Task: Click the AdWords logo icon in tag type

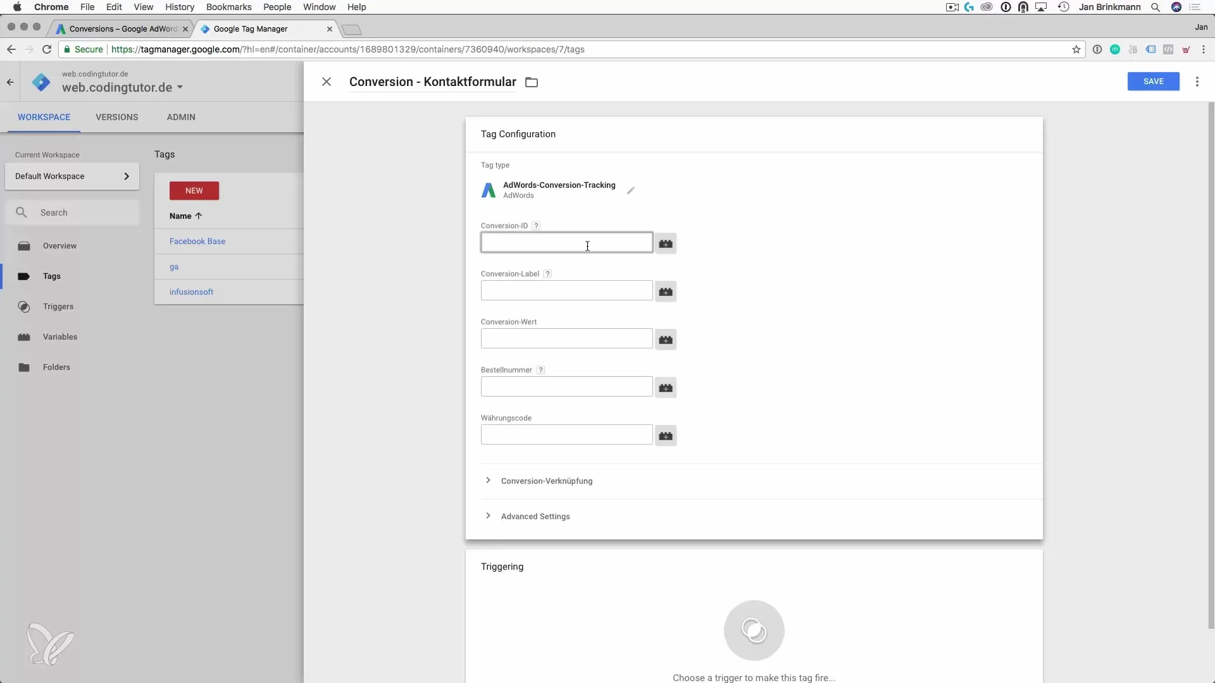Action: 489,190
